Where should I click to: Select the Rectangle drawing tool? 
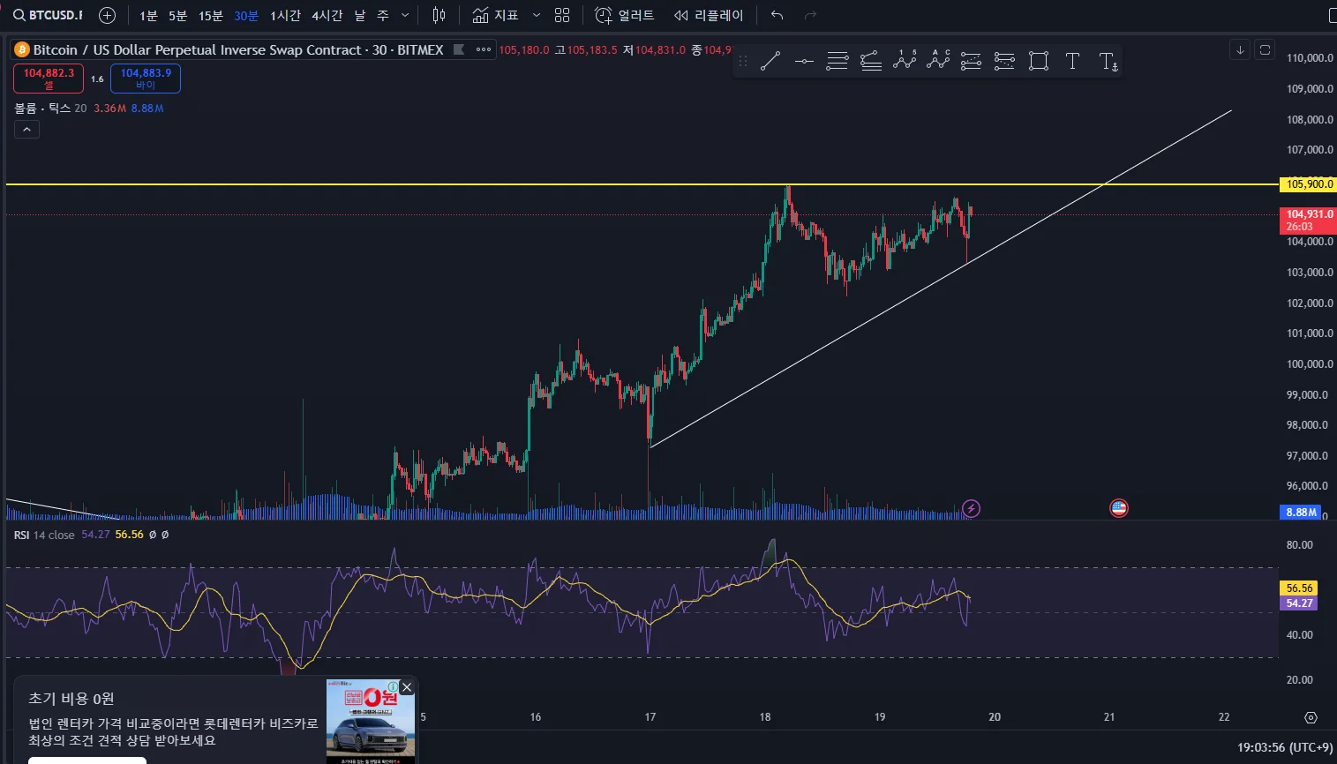[x=1039, y=61]
